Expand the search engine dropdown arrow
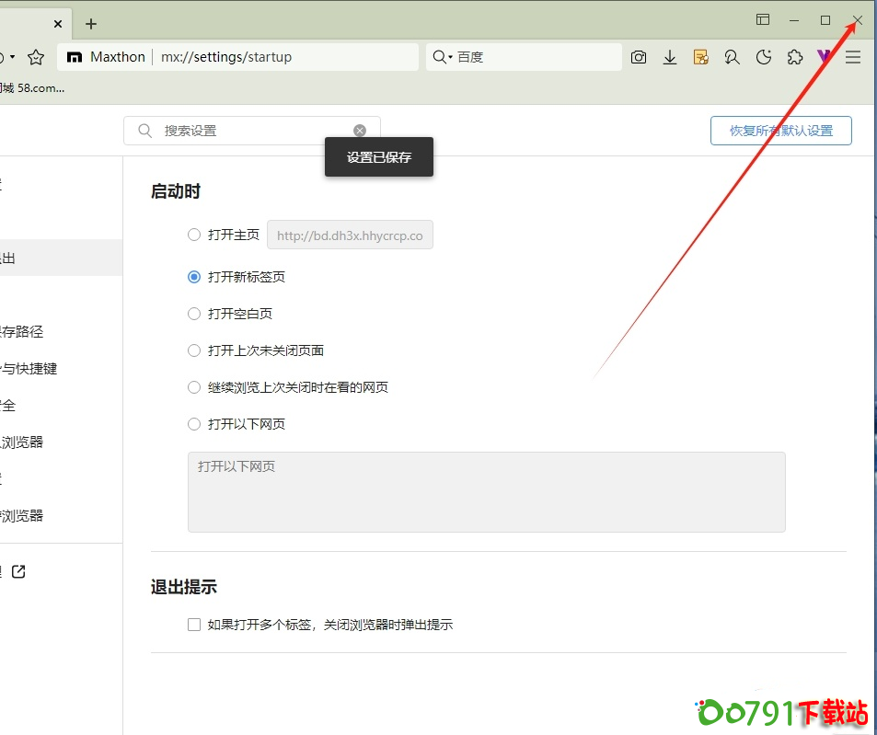The image size is (877, 735). click(450, 57)
